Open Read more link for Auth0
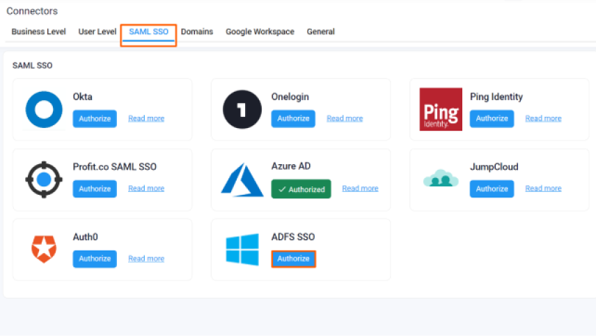Viewport: 596px width, 336px height. tap(146, 259)
